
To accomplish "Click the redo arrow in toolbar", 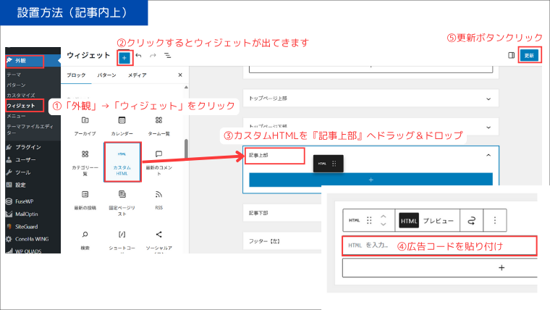I will coord(153,56).
